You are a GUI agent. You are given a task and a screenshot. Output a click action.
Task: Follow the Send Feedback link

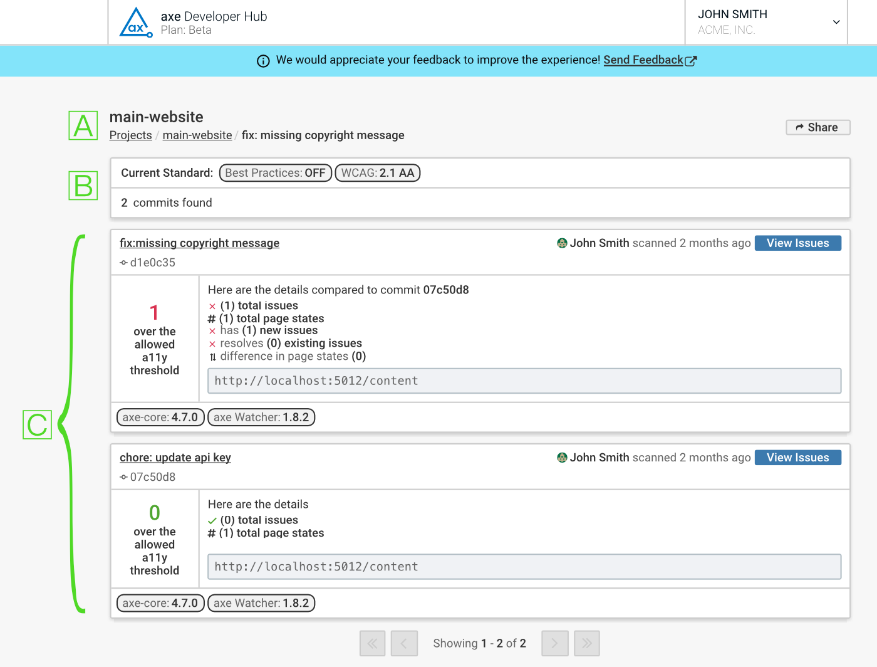(643, 60)
